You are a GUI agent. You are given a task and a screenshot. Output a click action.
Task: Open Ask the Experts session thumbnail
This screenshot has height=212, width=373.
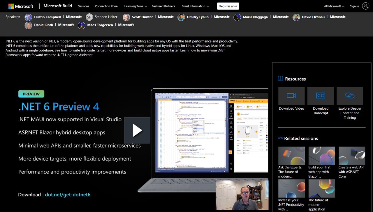point(291,156)
